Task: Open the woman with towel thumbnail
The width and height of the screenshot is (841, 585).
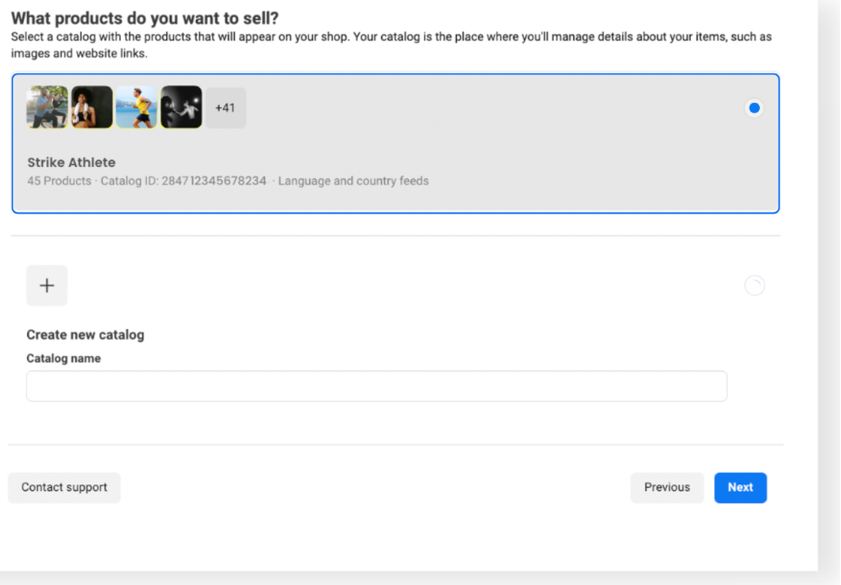Action: 92,108
